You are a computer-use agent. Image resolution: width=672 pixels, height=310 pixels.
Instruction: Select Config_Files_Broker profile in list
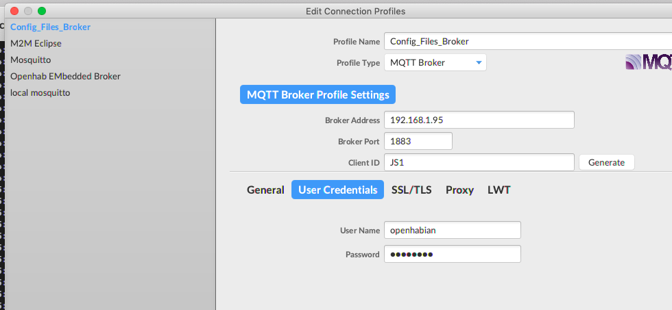click(x=51, y=27)
